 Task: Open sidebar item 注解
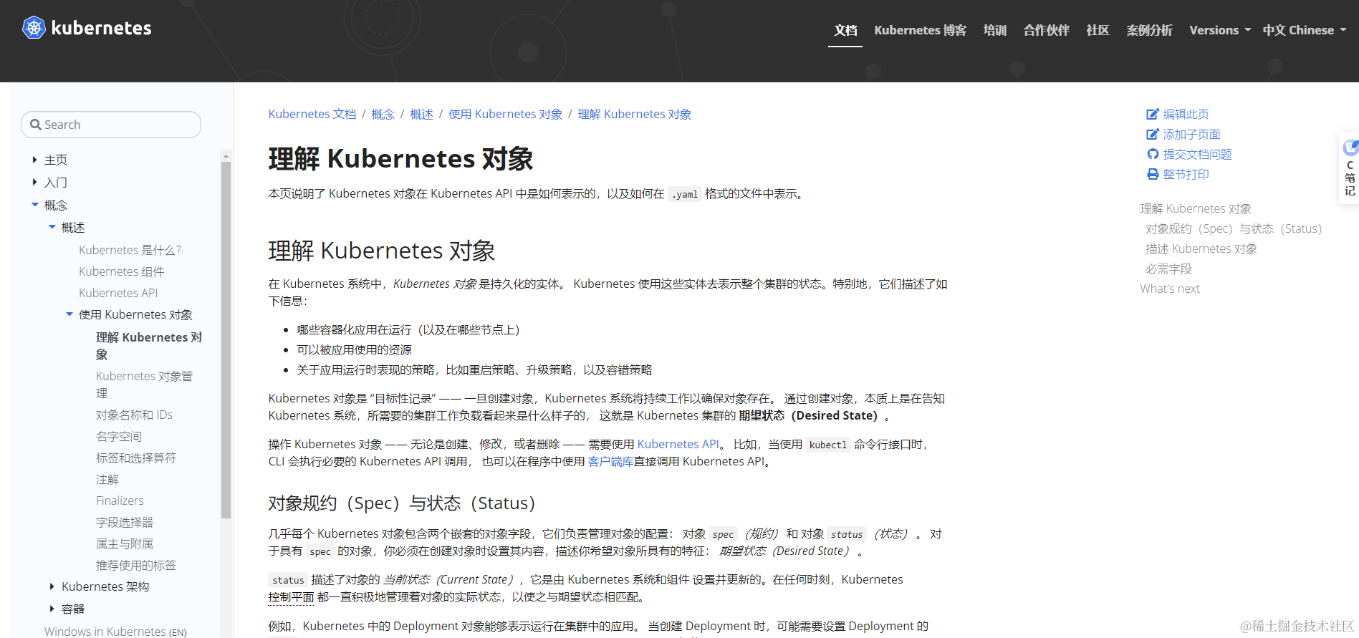pos(107,479)
